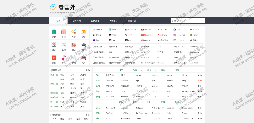This screenshot has height=123, width=254.
Task: Open the 设计 design category icon
Action: (54, 44)
